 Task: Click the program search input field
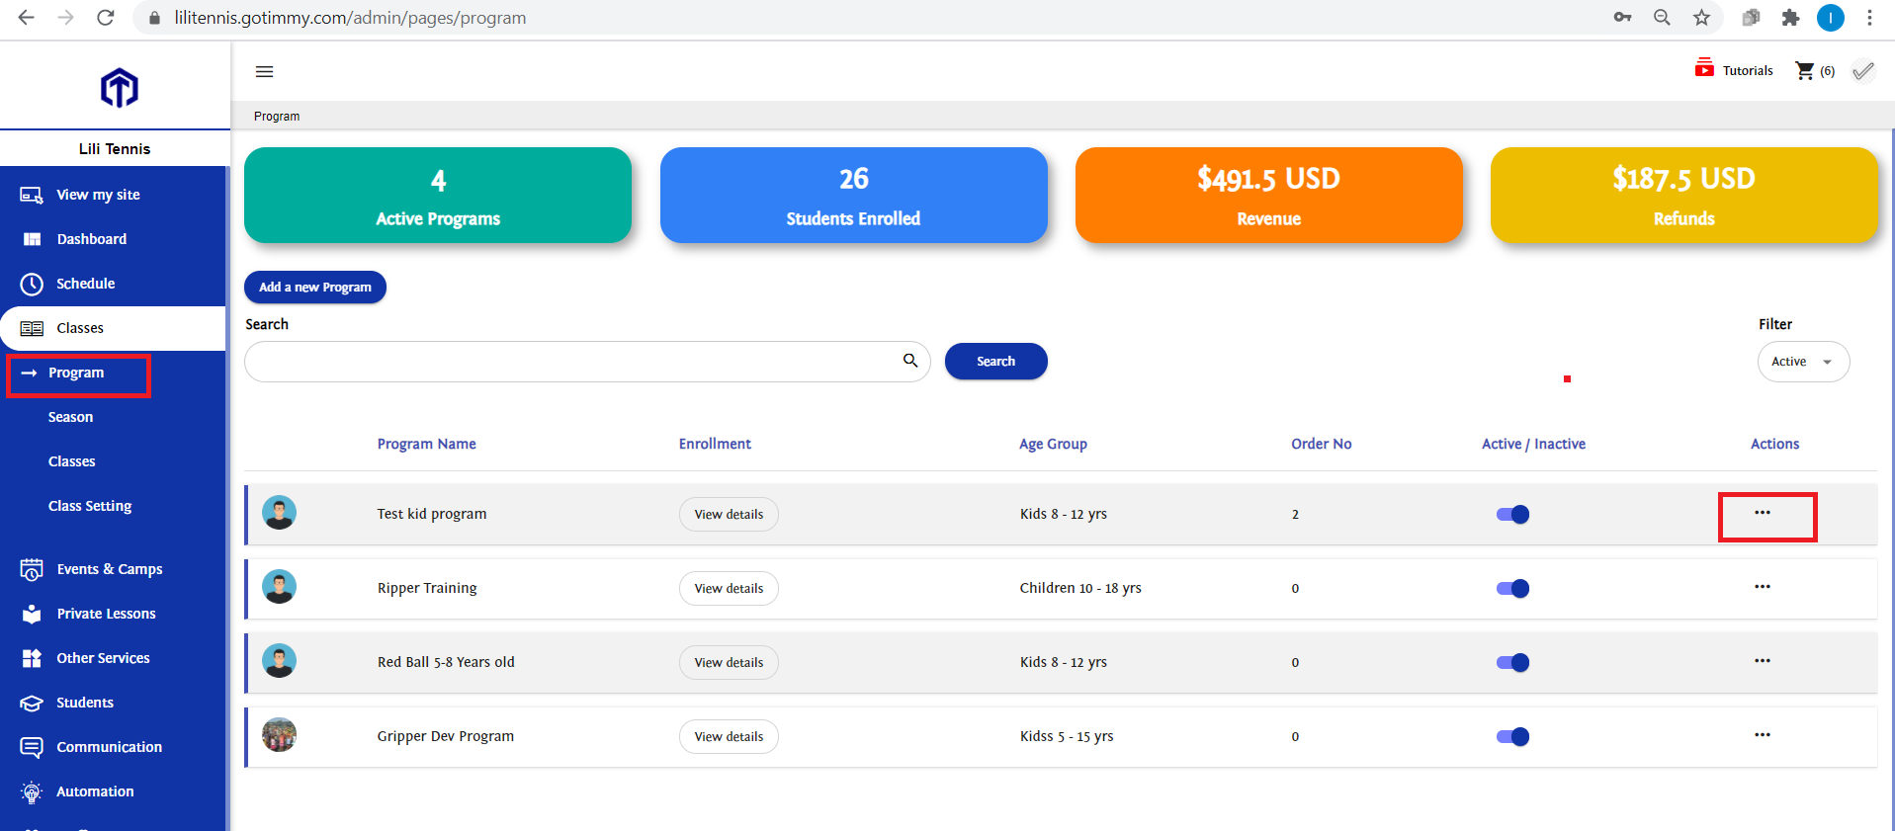(x=587, y=362)
